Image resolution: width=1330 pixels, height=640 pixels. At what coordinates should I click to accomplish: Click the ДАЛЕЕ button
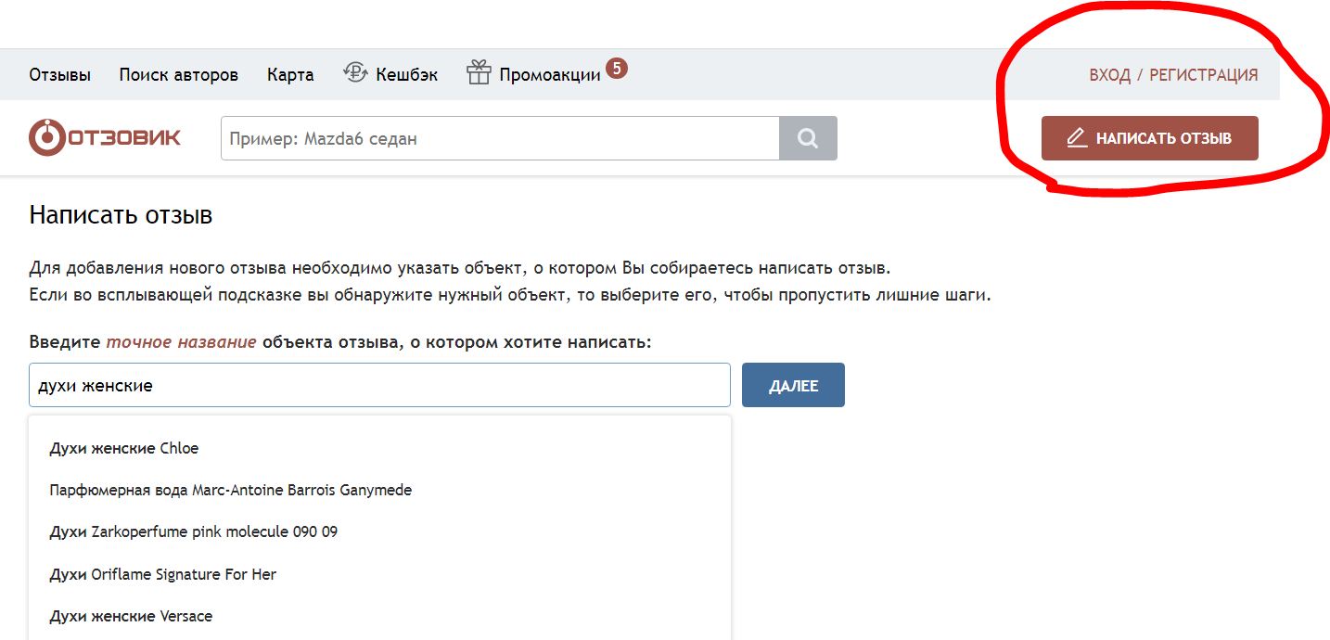click(793, 385)
